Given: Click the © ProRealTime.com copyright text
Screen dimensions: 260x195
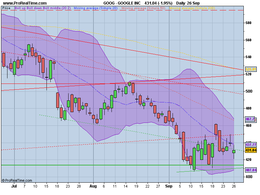Looking at the screenshot, I should [x=17, y=180].
